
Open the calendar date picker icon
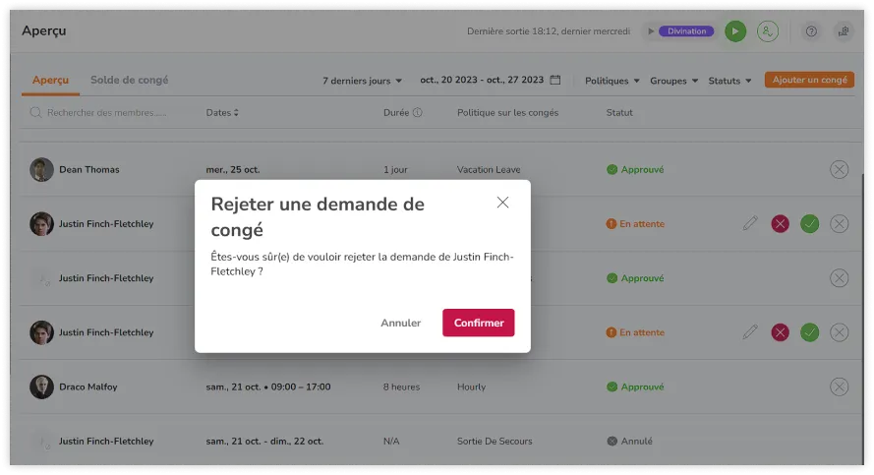pyautogui.click(x=555, y=81)
